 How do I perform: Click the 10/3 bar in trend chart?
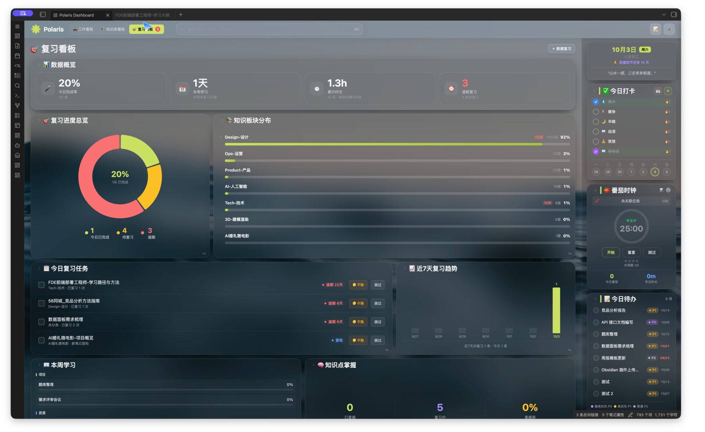pyautogui.click(x=556, y=310)
